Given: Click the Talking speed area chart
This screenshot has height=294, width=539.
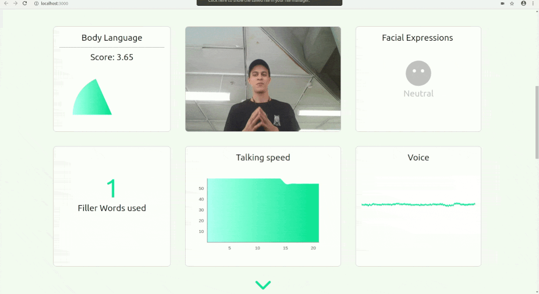Looking at the screenshot, I should [x=263, y=212].
